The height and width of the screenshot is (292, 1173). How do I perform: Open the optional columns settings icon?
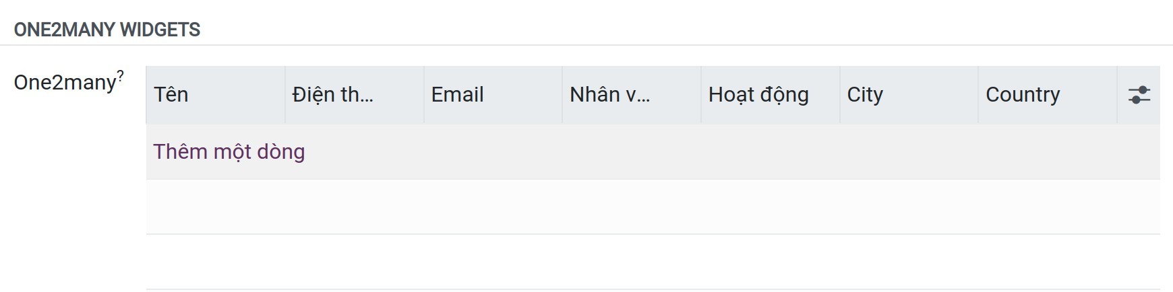[x=1139, y=95]
